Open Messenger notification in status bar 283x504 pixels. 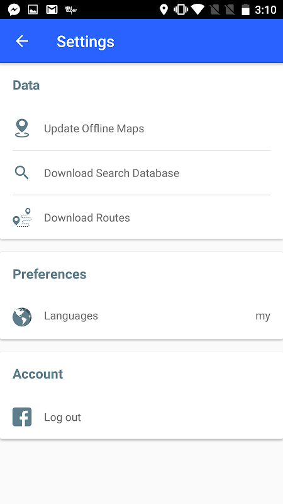14,9
